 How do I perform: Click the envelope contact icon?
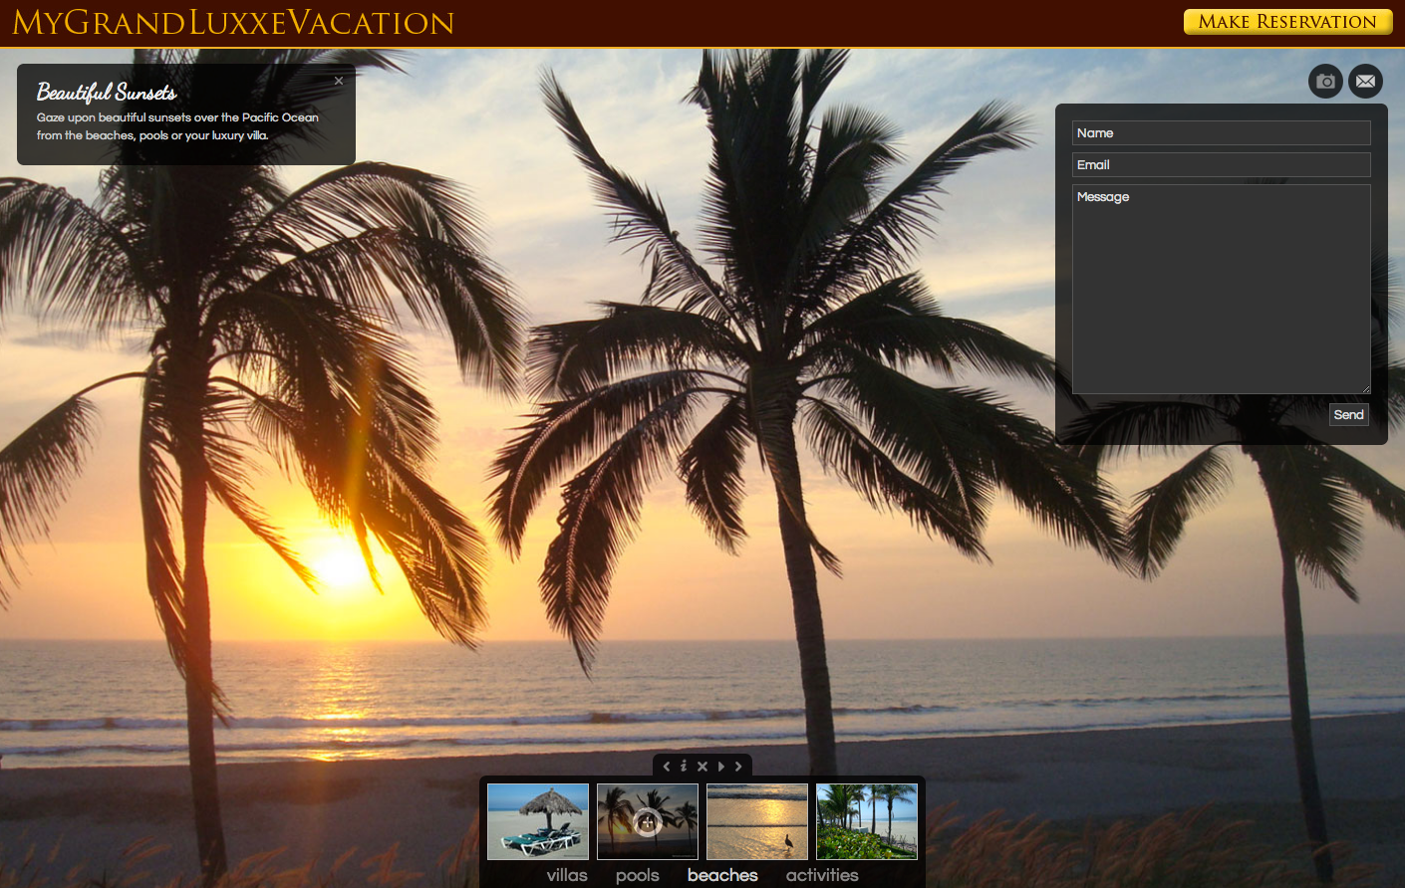[x=1365, y=82]
